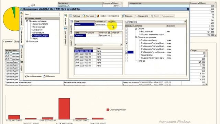Click the Источники sidebar icon
The height and width of the screenshot is (124, 220).
[21, 13]
